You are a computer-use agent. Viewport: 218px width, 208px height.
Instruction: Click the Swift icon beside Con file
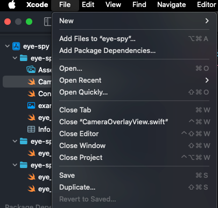31,93
